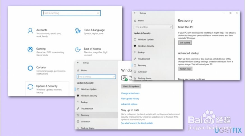Focus the main Find a setting search box
Image resolution: width=245 pixels, height=136 pixels.
[71, 13]
